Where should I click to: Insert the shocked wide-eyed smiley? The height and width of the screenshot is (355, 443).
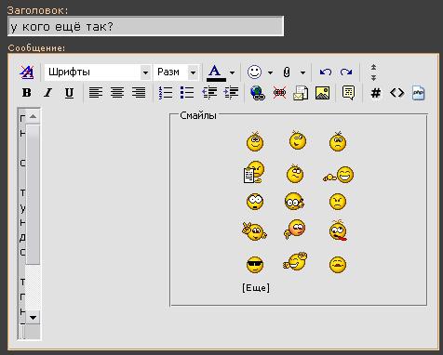pos(255,202)
